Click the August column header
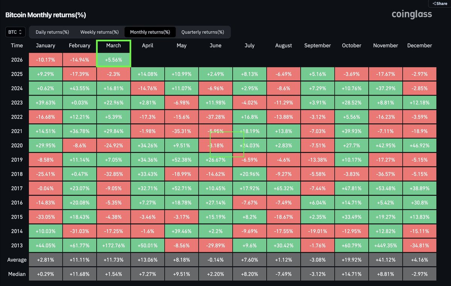Image resolution: width=451 pixels, height=286 pixels. tap(283, 45)
